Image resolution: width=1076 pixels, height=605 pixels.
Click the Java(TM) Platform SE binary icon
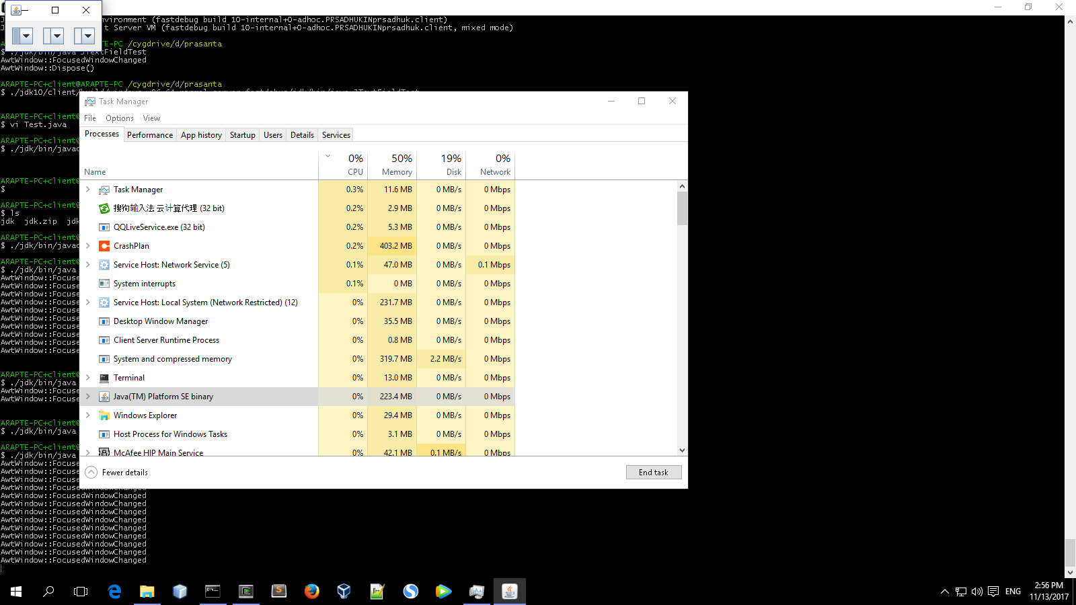(x=104, y=397)
